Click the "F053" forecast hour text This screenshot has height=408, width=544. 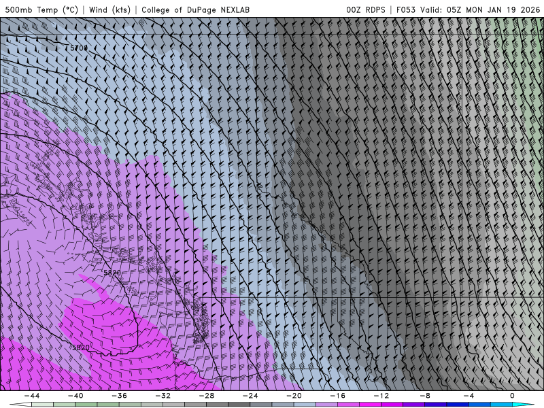405,10
